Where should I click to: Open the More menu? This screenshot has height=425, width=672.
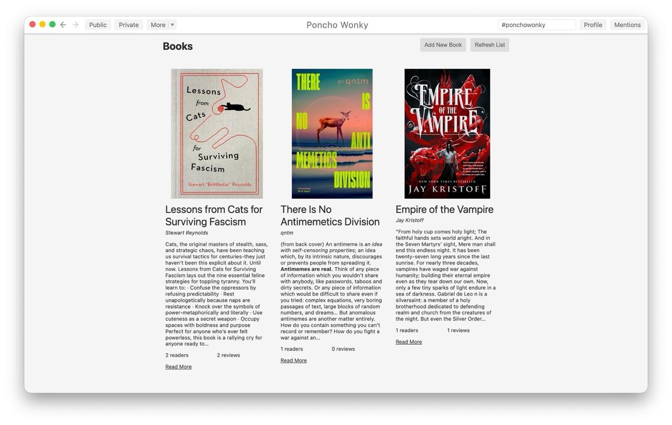[x=157, y=25]
